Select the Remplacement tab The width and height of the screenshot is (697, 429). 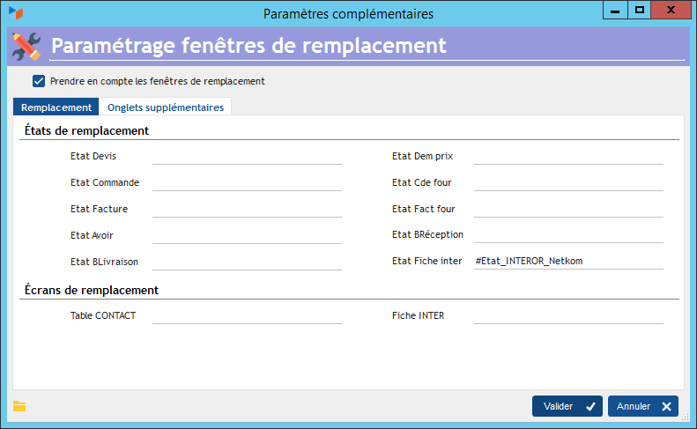(56, 107)
